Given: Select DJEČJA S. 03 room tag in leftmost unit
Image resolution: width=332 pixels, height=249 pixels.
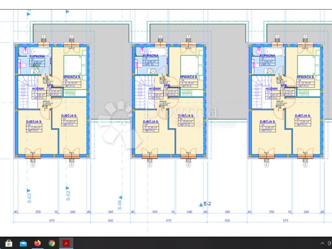Looking at the screenshot, I should point(69,116).
